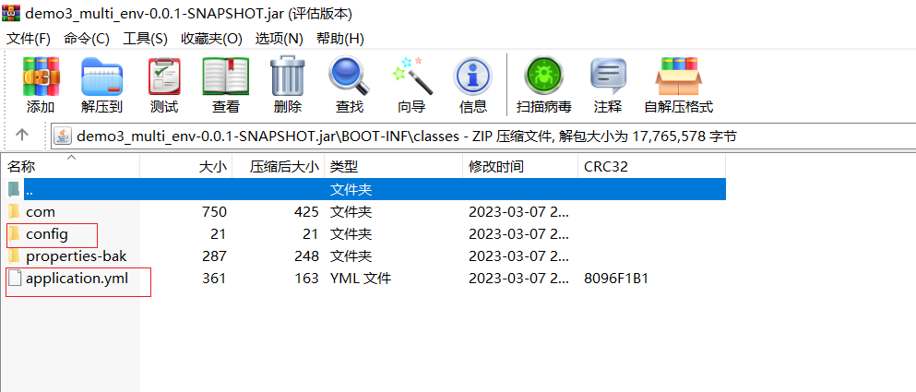This screenshot has width=916, height=392.
Task: Go up one level with arrow button
Action: (x=22, y=135)
